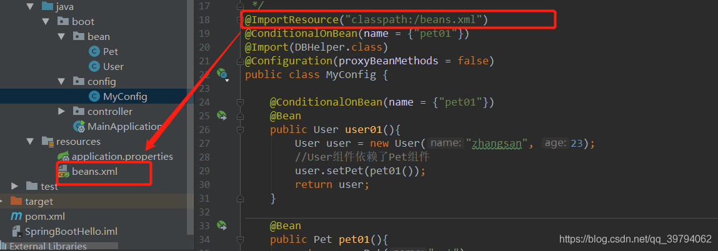
Task: Toggle the code fold marker at line 18
Action: (241, 21)
